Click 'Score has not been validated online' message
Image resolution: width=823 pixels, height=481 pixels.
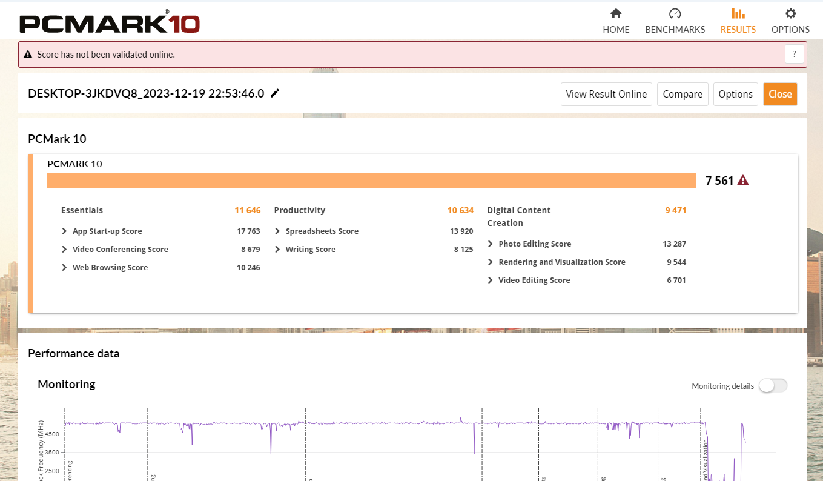tap(106, 55)
